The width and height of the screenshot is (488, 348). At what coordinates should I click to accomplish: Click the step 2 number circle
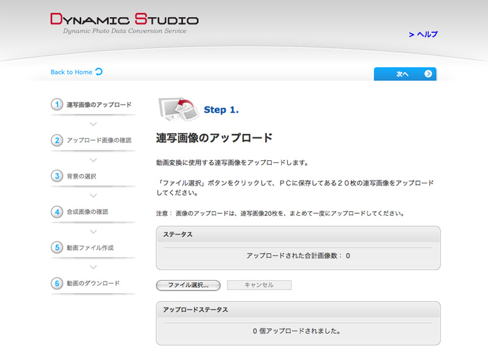click(57, 140)
